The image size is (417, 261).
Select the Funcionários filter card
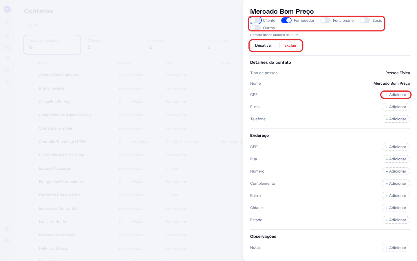tap(223, 45)
